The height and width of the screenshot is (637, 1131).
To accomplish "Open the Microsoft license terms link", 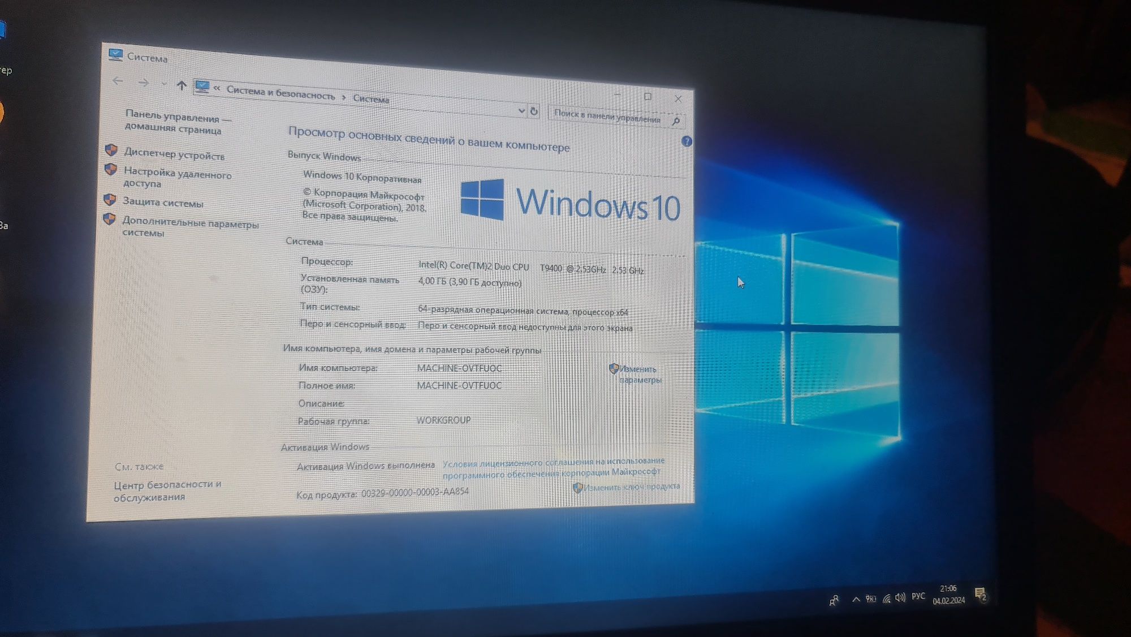I will click(x=553, y=468).
